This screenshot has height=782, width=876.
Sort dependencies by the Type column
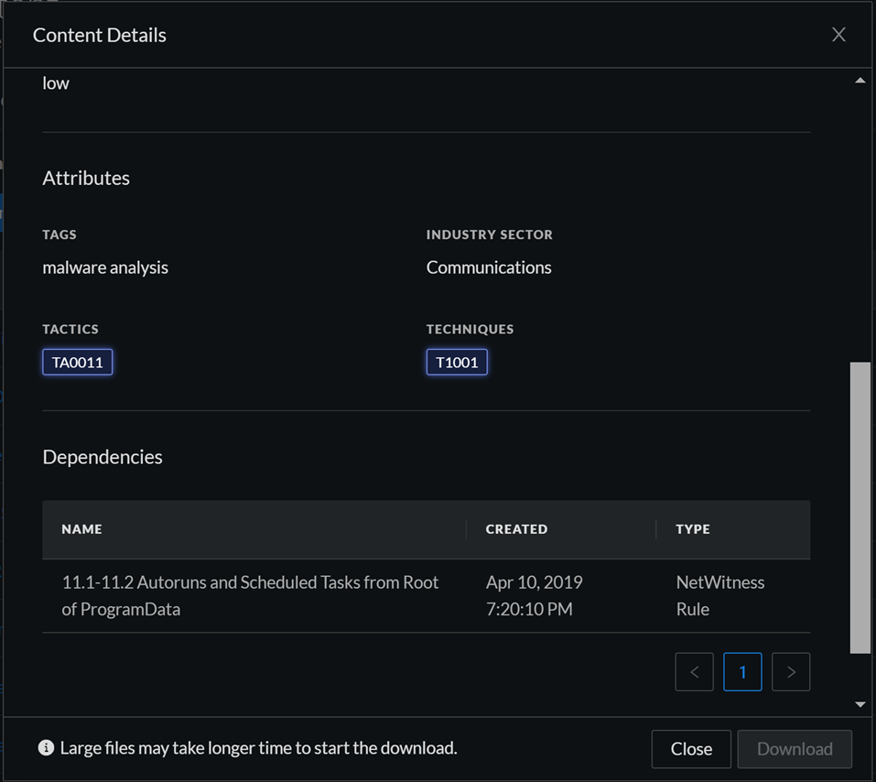point(693,529)
